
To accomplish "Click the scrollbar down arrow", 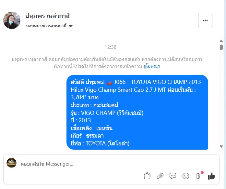I will [221, 146].
